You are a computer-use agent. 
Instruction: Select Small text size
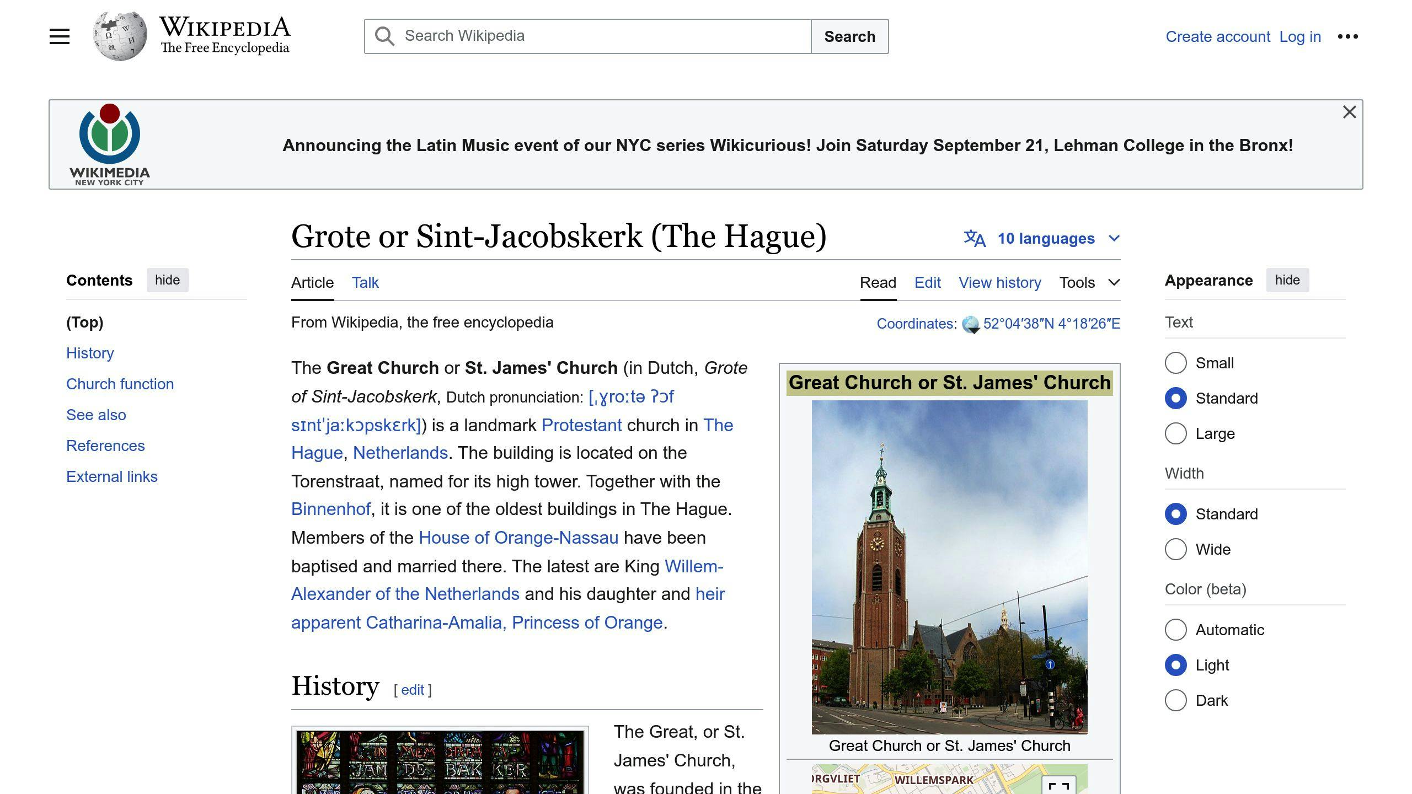tap(1175, 363)
